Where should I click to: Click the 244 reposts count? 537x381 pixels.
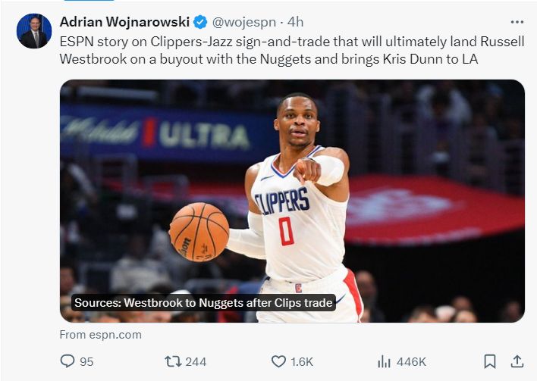tap(196, 362)
